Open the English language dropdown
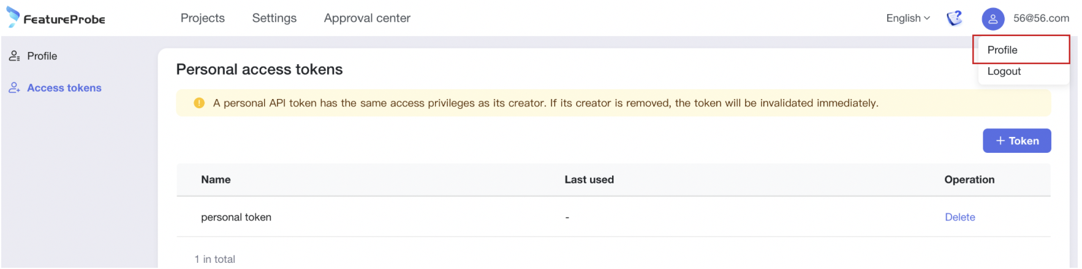Screen dimensions: 1082x269 pos(907,18)
